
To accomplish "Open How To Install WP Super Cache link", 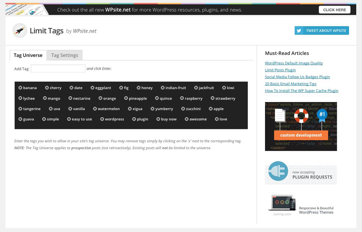I will click(302, 91).
